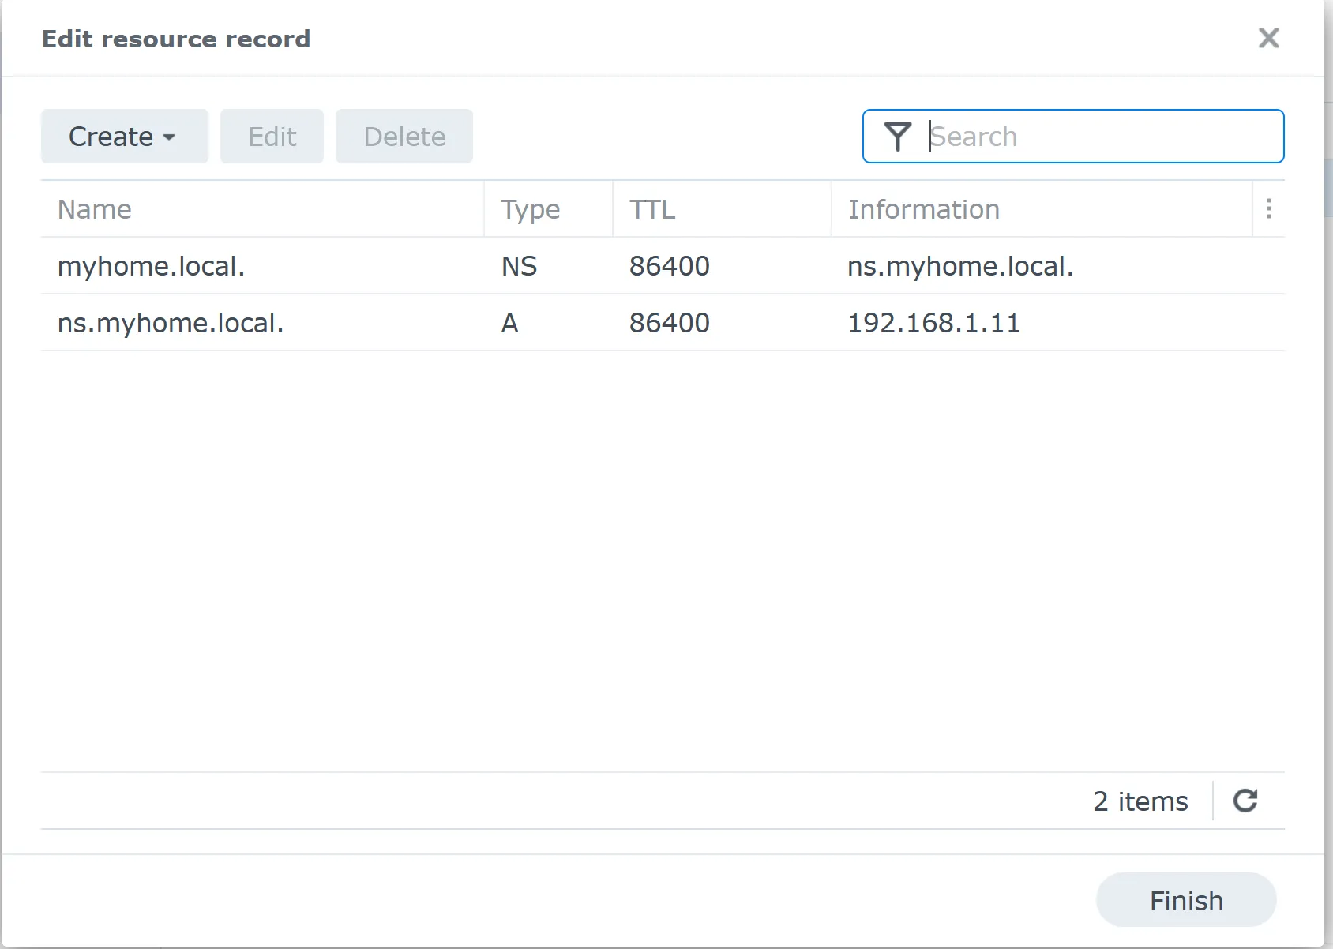
Task: Sort by the TTL column header
Action: pyautogui.click(x=651, y=209)
